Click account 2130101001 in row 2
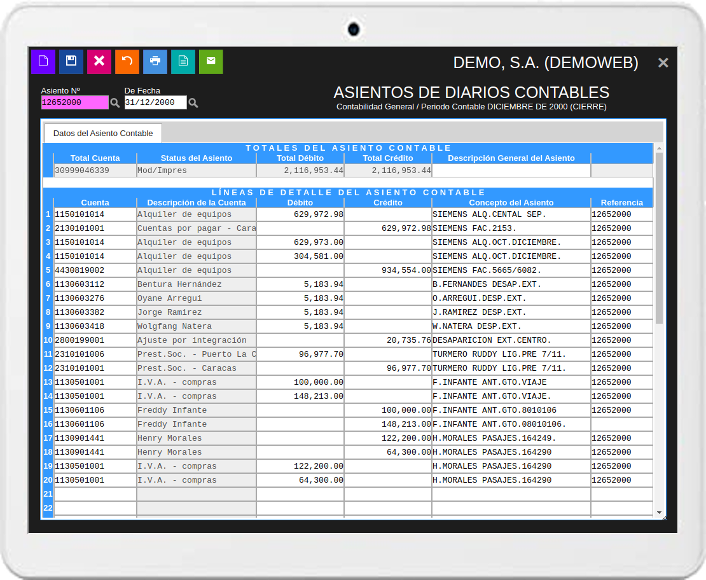The width and height of the screenshot is (706, 580). pyautogui.click(x=95, y=228)
